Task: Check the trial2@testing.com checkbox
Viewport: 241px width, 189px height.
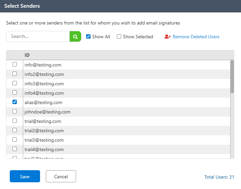Action: (14, 130)
